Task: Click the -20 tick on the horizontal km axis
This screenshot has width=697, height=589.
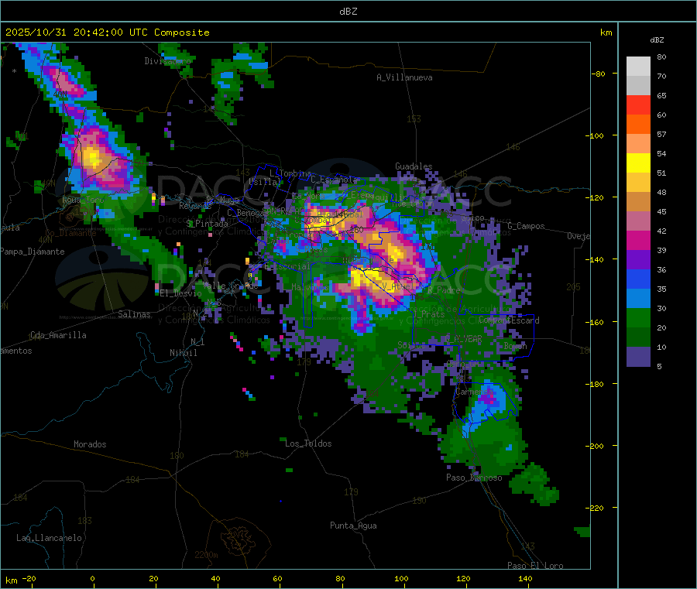Action: click(x=29, y=578)
